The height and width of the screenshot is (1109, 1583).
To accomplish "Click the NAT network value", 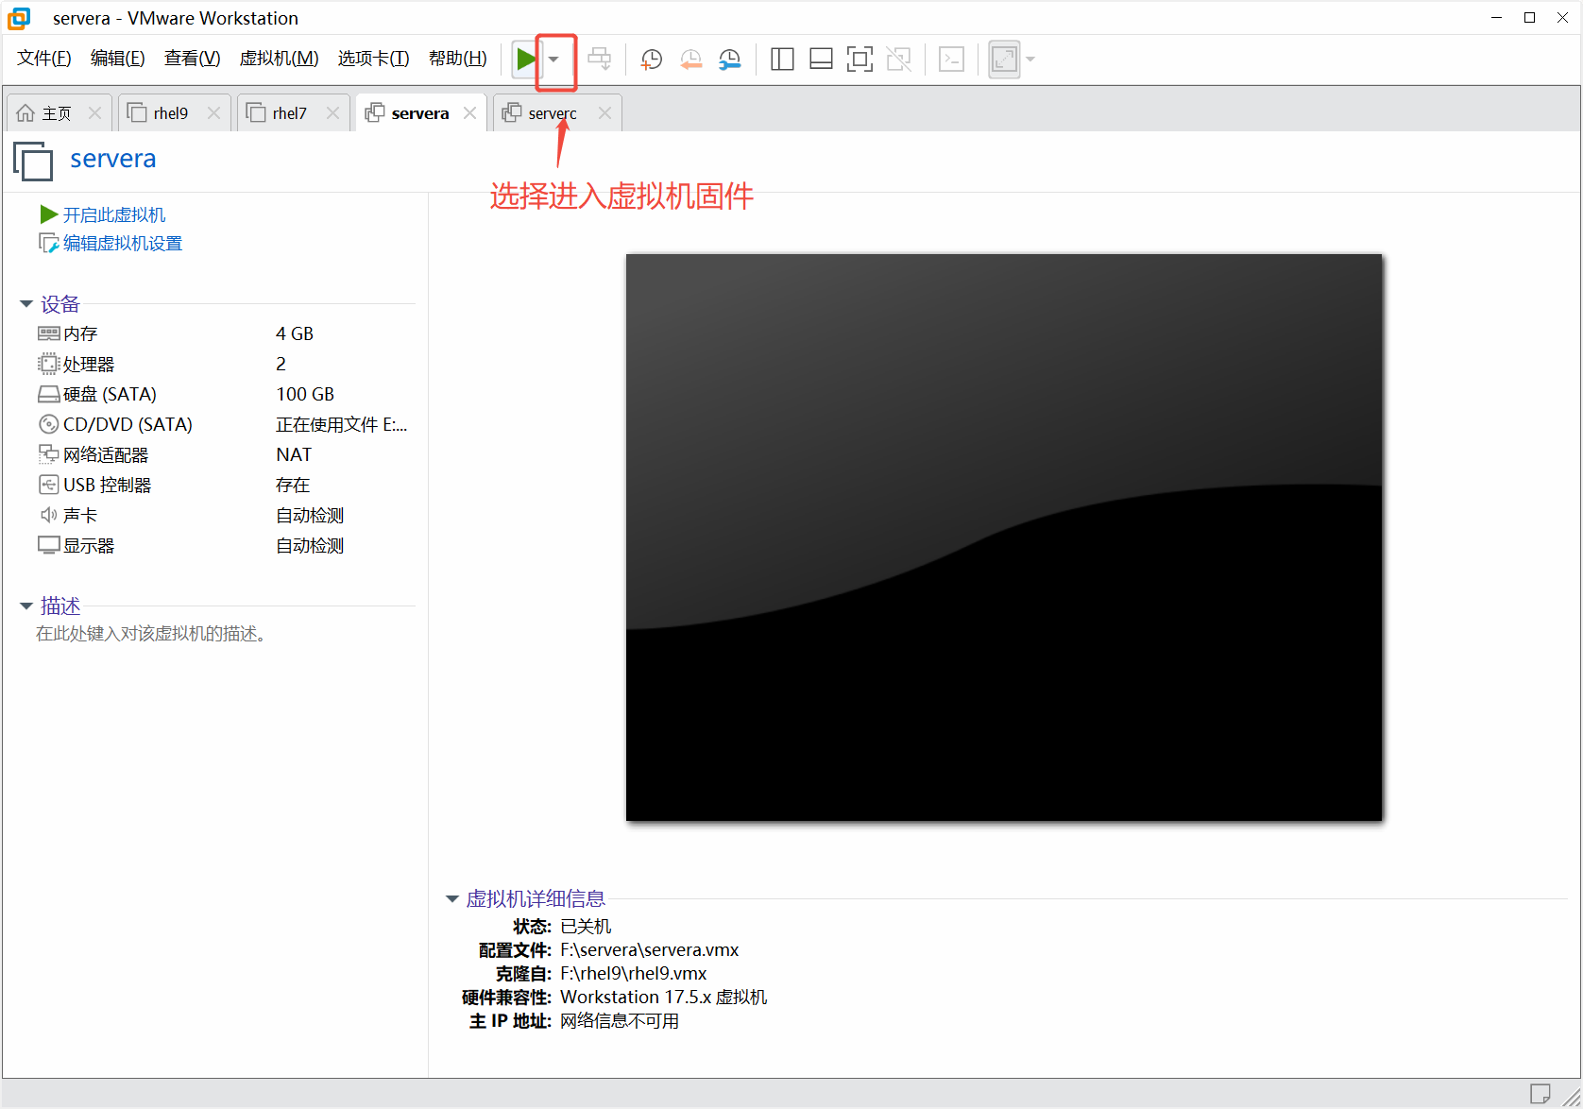I will 294,455.
